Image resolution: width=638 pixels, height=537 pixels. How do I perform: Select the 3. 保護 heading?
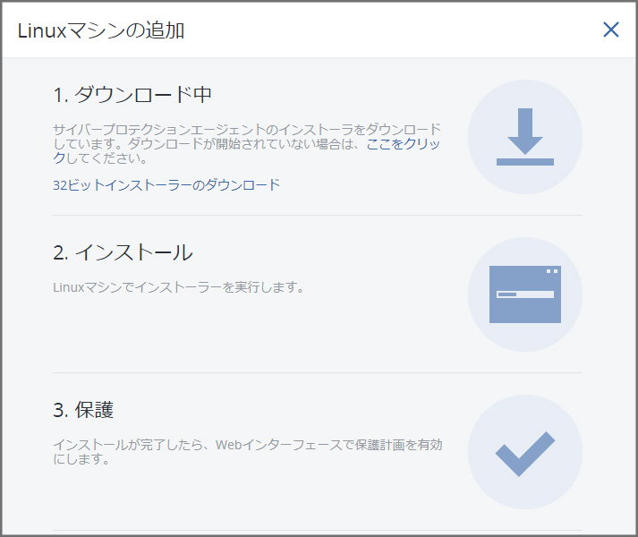[x=83, y=410]
